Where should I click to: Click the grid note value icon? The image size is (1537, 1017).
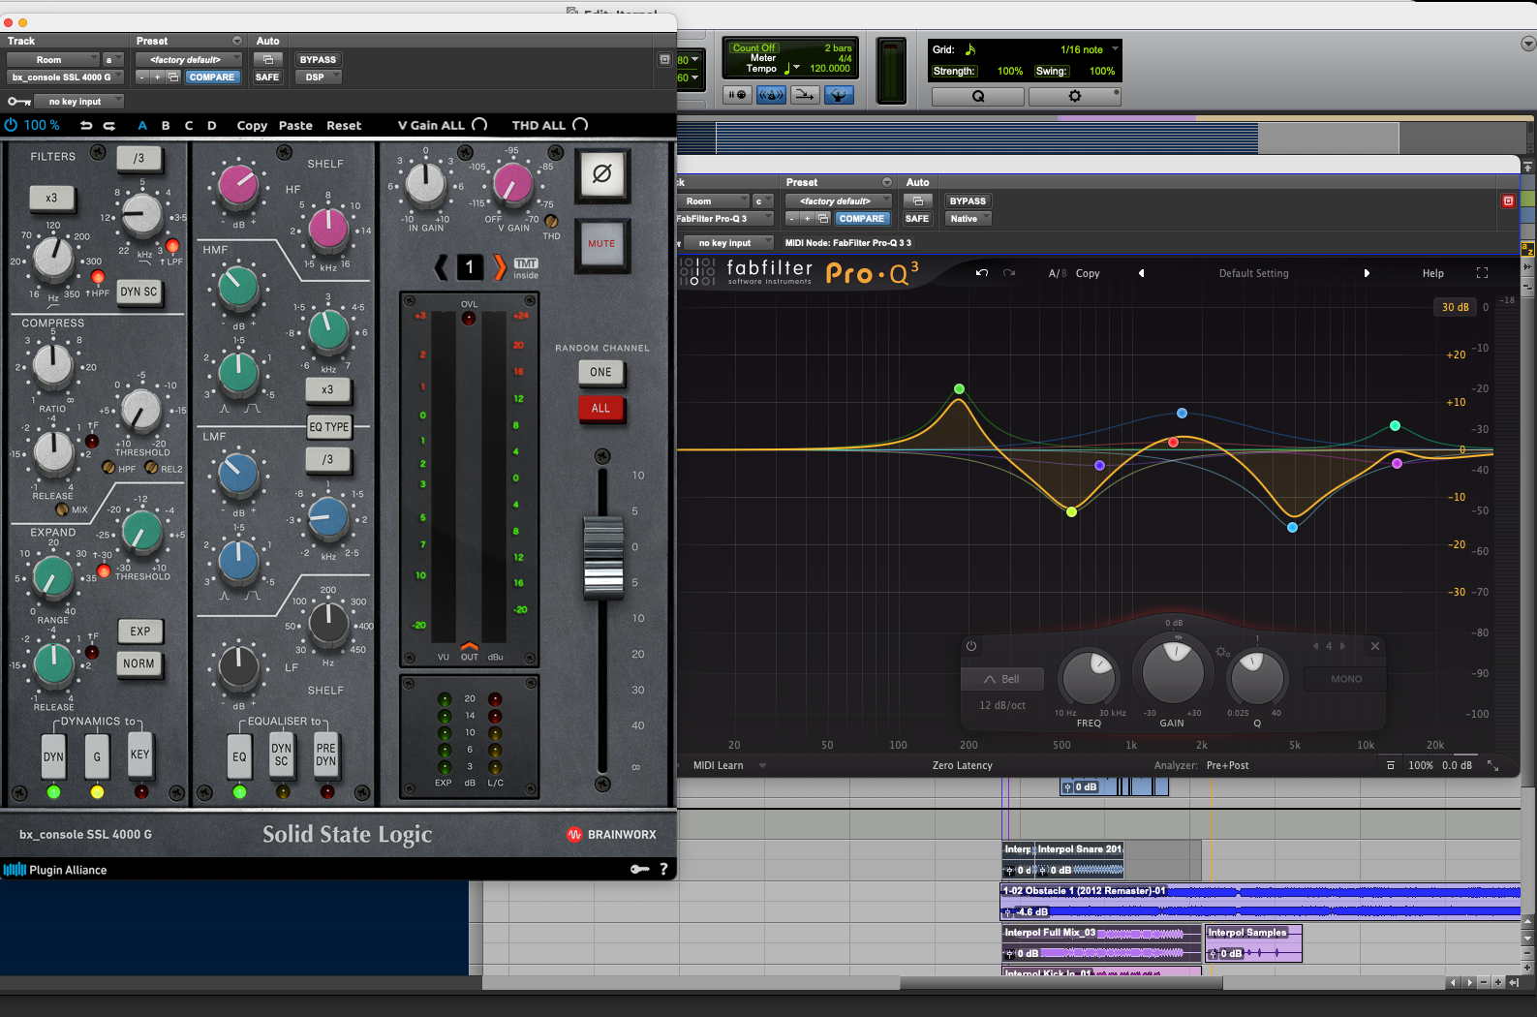970,49
